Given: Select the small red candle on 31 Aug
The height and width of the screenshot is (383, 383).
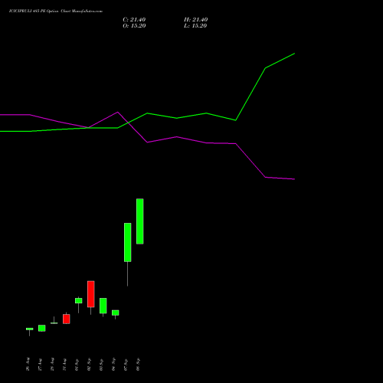Looking at the screenshot, I should pos(66,319).
